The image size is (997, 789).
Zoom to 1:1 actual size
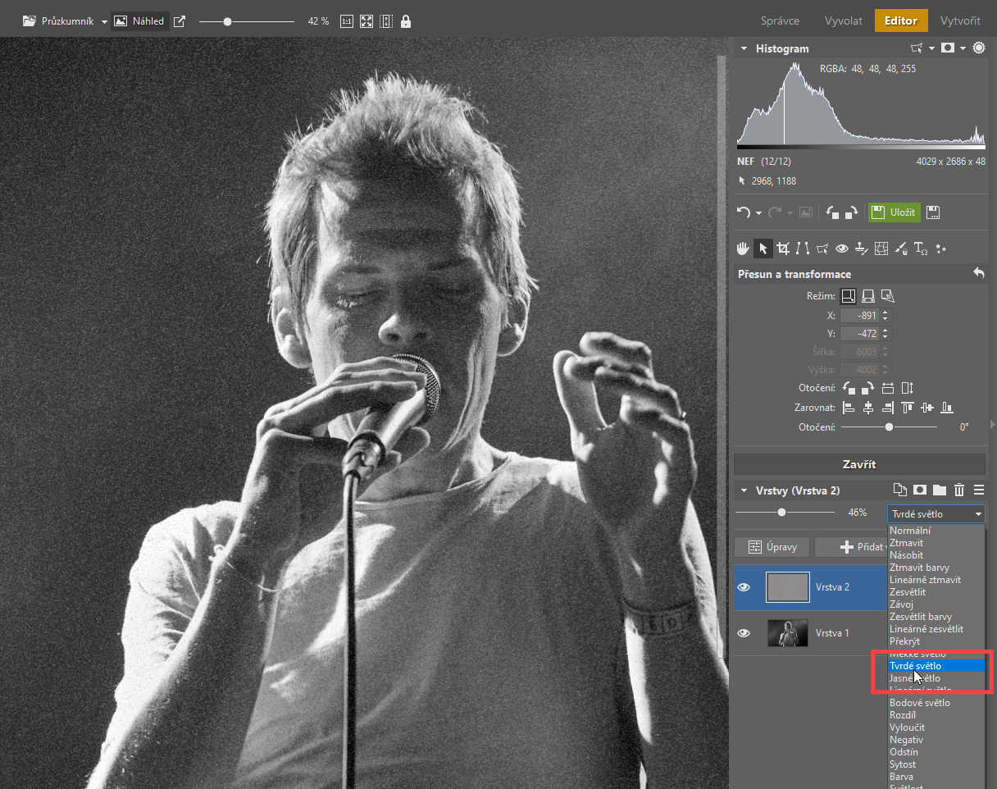click(346, 21)
